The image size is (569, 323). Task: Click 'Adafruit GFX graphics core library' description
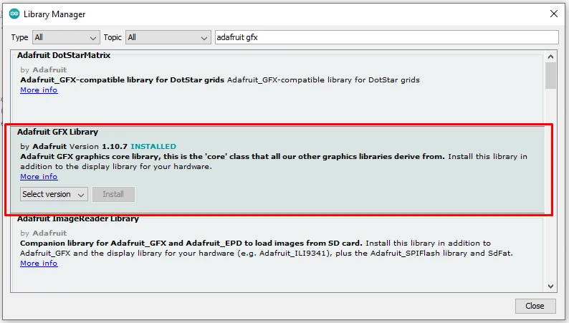[x=232, y=157]
